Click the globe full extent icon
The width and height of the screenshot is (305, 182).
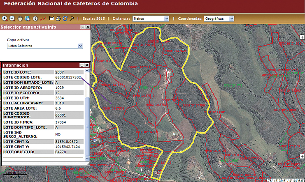27,18
